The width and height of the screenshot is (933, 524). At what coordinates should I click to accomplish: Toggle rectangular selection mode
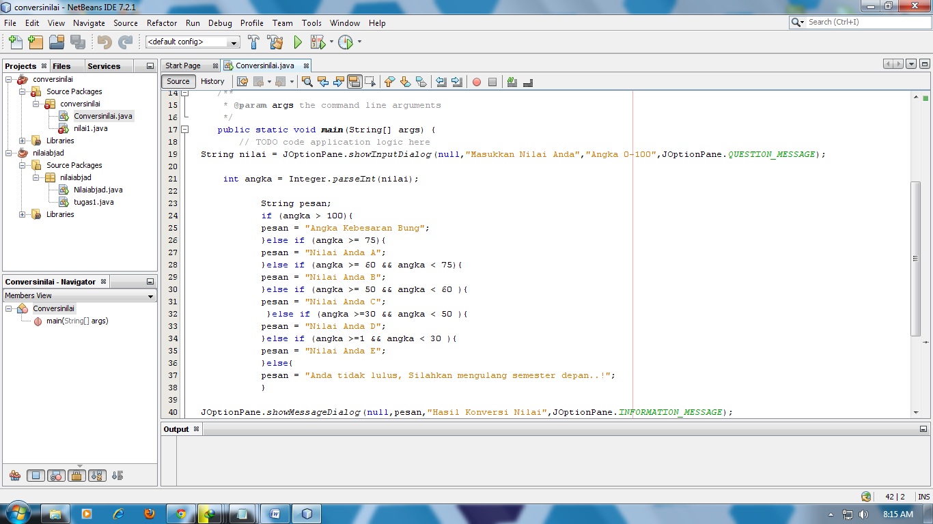click(370, 82)
